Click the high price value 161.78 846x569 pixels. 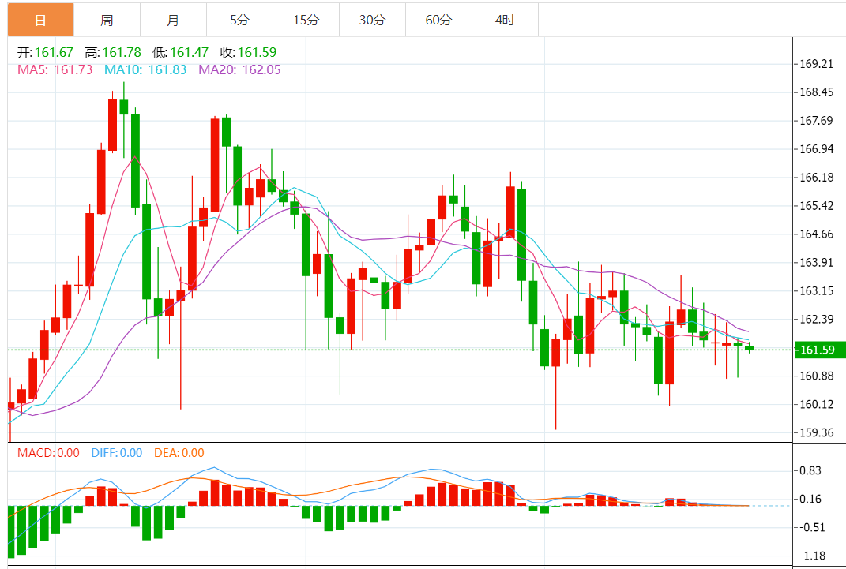pyautogui.click(x=122, y=52)
